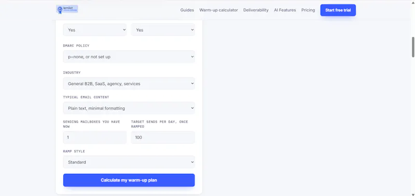Focus the target sends per day field
The image size is (415, 196).
pyautogui.click(x=163, y=138)
